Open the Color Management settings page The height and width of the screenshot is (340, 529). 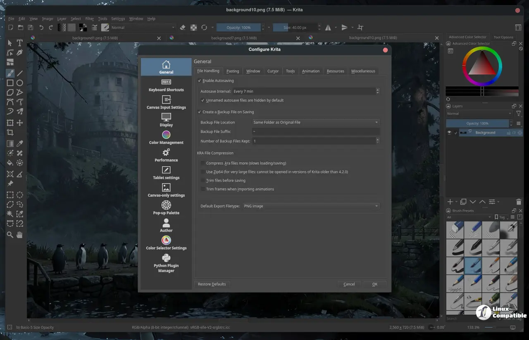point(166,138)
